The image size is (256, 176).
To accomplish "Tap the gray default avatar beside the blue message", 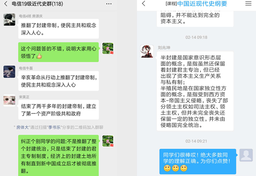I will click(x=246, y=155).
